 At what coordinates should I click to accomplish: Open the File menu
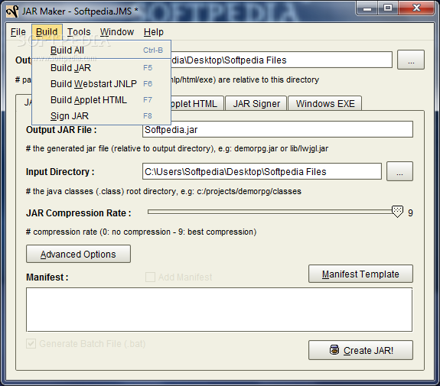click(x=18, y=32)
